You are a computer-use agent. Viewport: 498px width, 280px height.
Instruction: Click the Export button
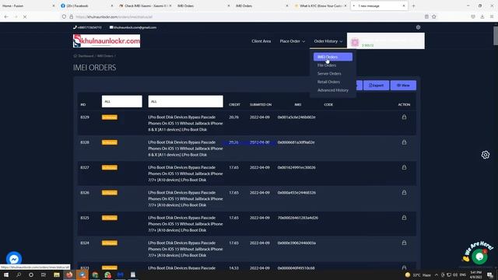pyautogui.click(x=376, y=85)
